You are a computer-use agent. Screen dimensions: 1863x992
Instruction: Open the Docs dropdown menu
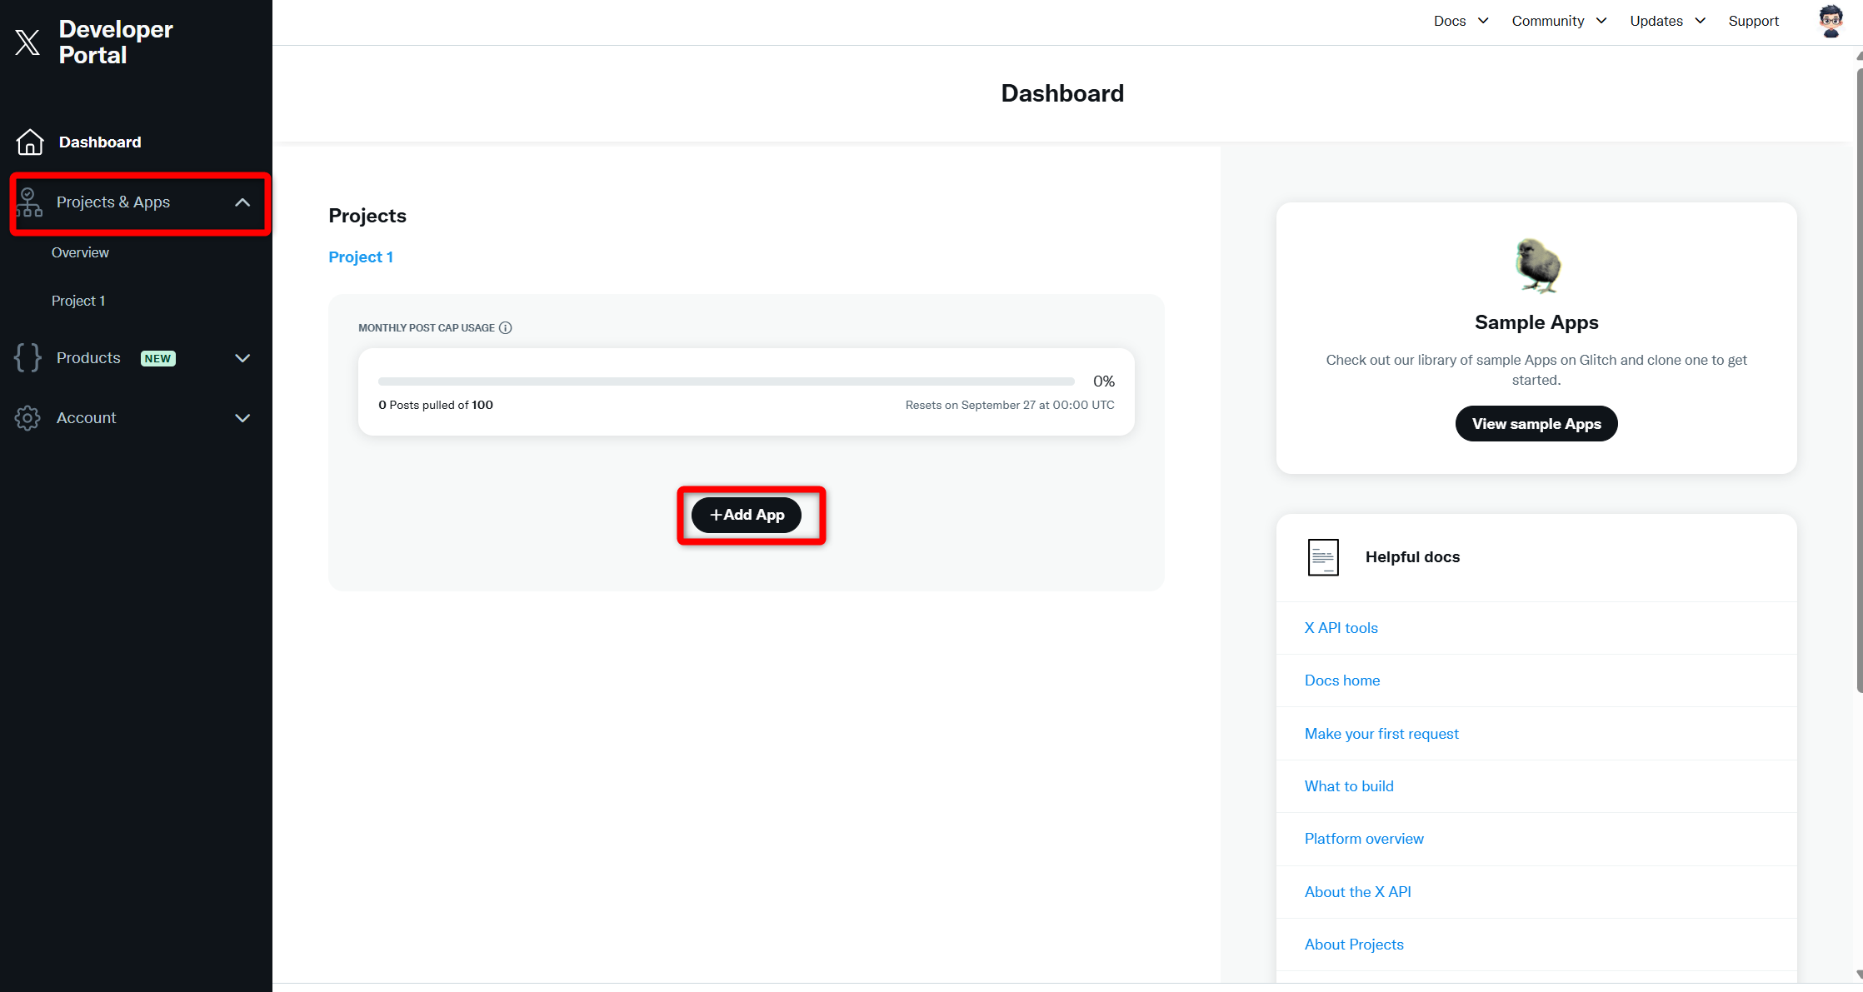(x=1461, y=21)
